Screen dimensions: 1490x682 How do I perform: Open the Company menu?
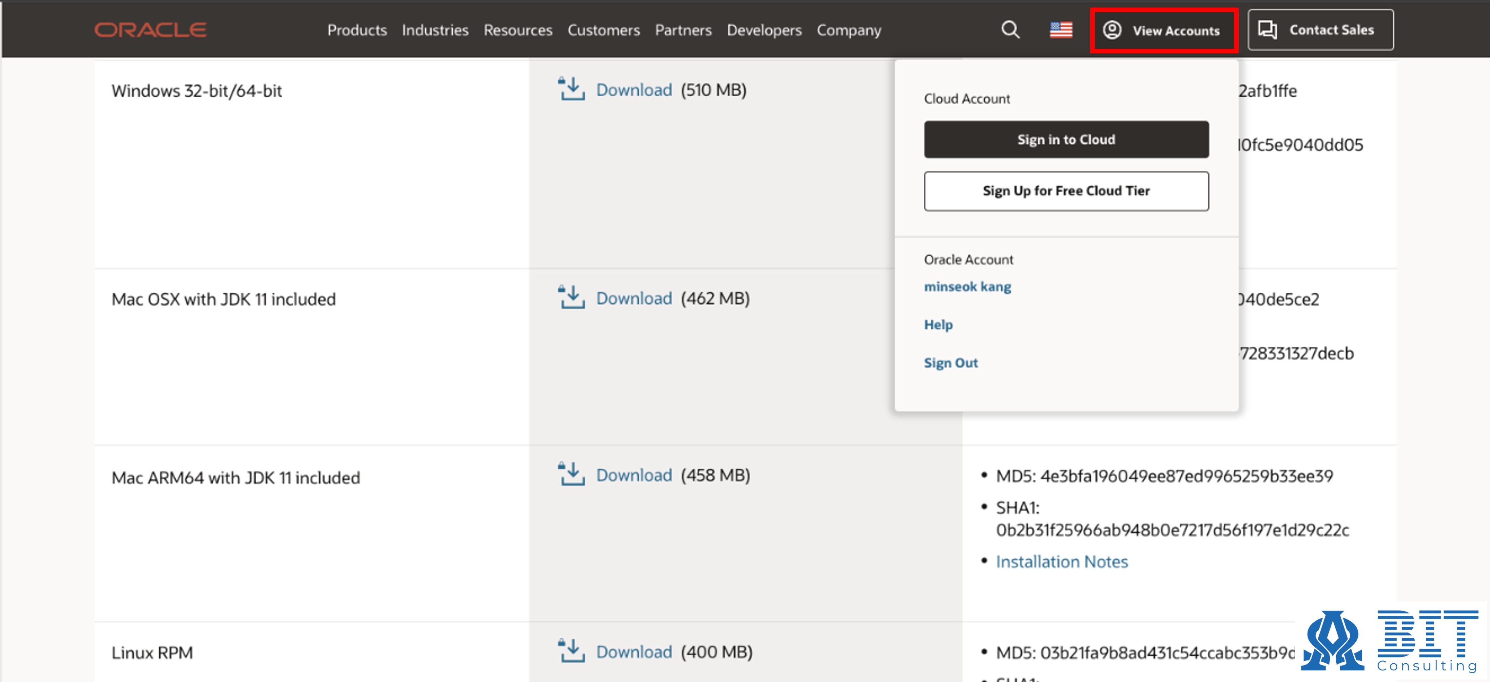click(848, 30)
